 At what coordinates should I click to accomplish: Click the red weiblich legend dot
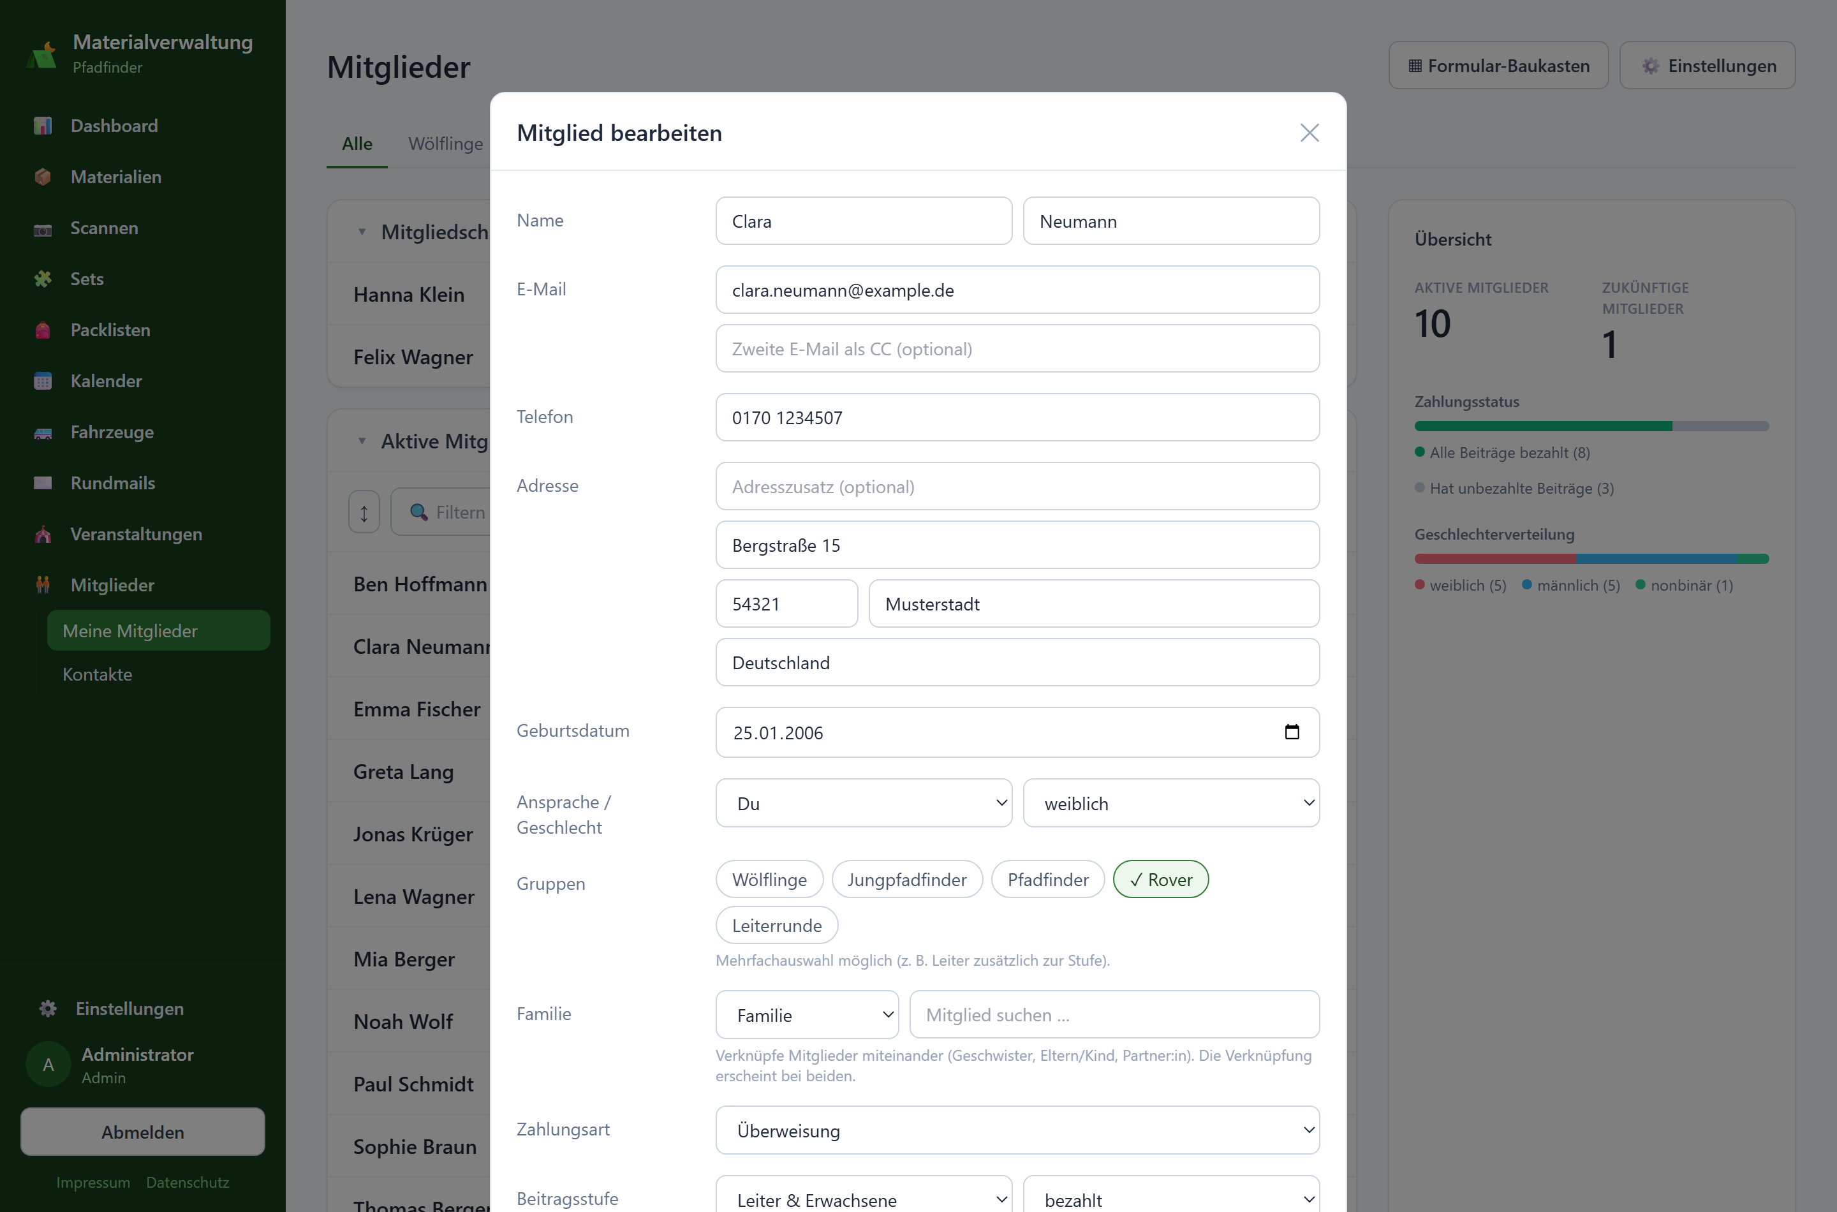click(1420, 584)
